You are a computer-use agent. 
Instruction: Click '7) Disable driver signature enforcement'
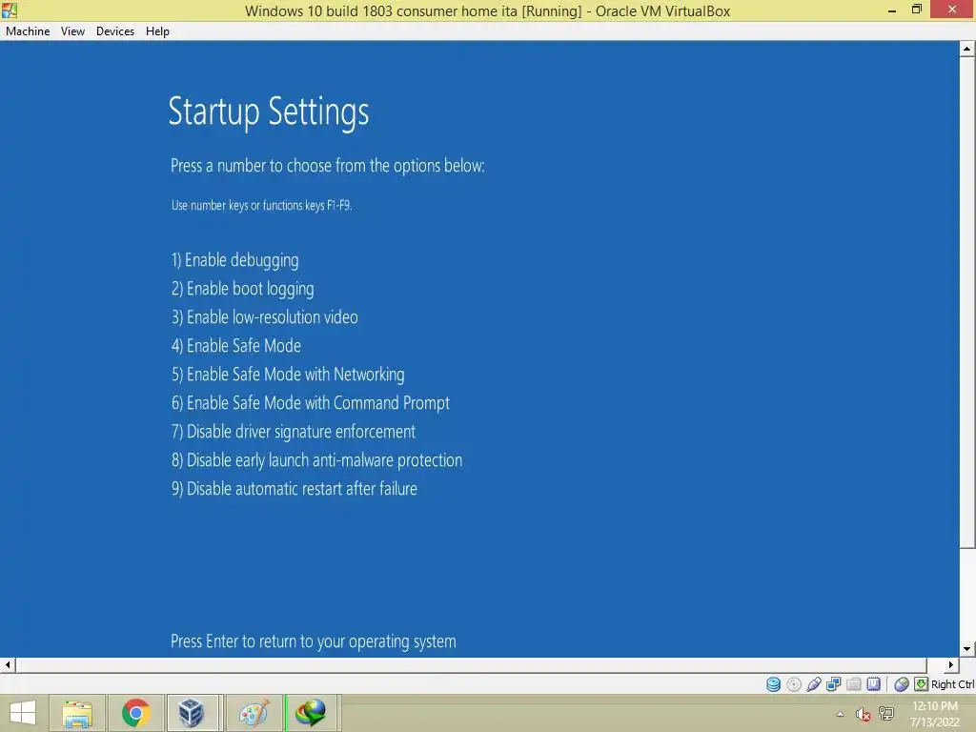coord(294,432)
